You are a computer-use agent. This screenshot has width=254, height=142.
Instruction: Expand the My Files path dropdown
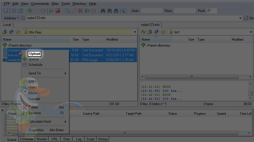click(135, 32)
